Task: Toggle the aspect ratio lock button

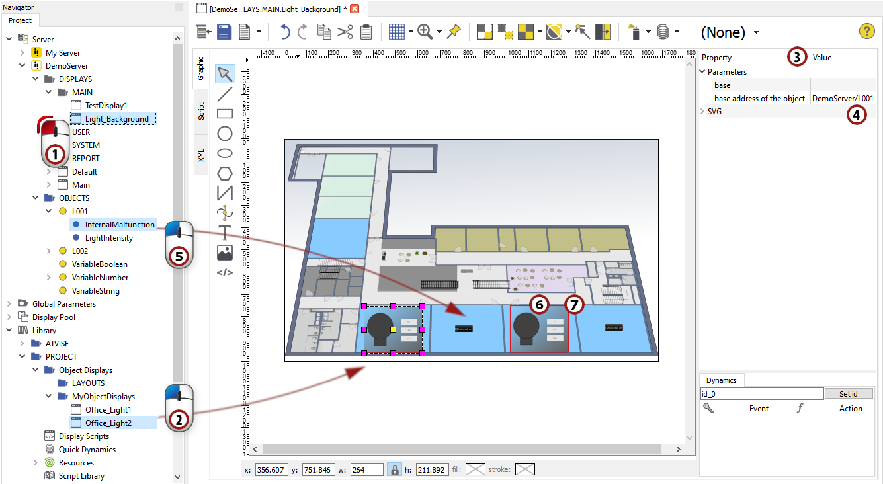Action: coord(394,470)
